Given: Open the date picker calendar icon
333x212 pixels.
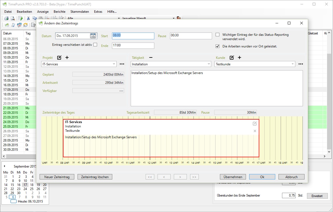Looking at the screenshot, I should (x=93, y=36).
